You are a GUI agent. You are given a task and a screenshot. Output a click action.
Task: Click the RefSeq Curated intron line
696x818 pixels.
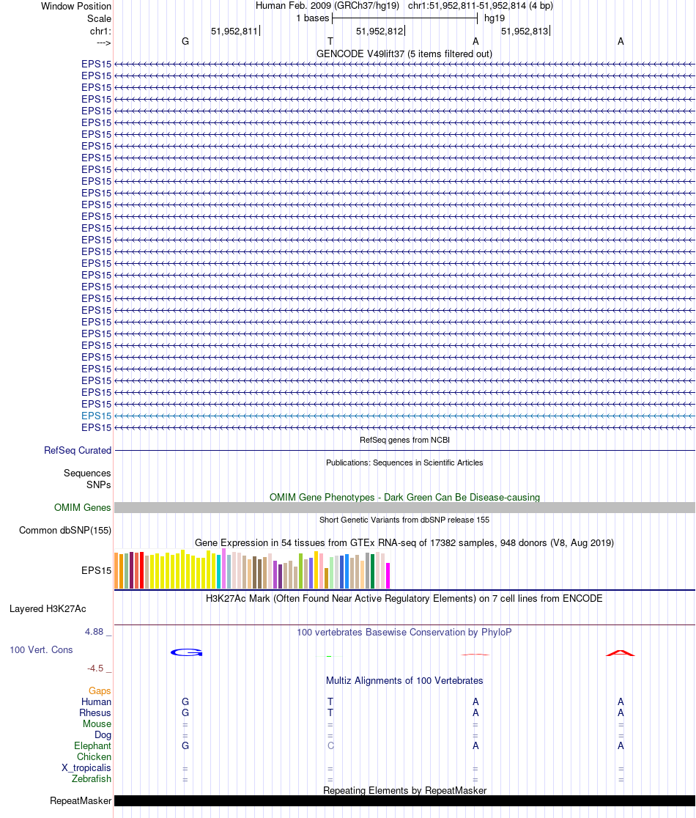point(404,450)
